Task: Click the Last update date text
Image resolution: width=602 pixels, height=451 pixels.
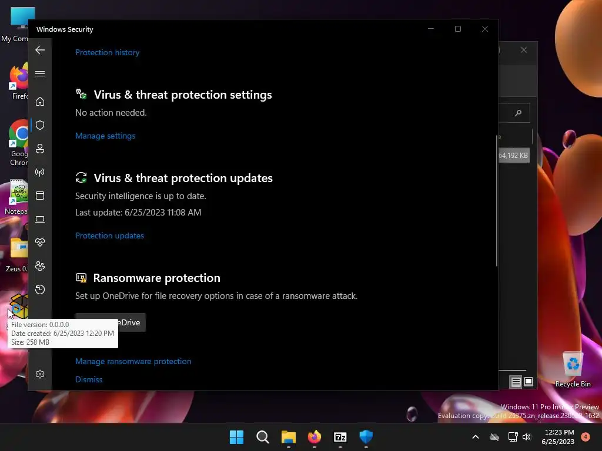Action: (x=138, y=213)
